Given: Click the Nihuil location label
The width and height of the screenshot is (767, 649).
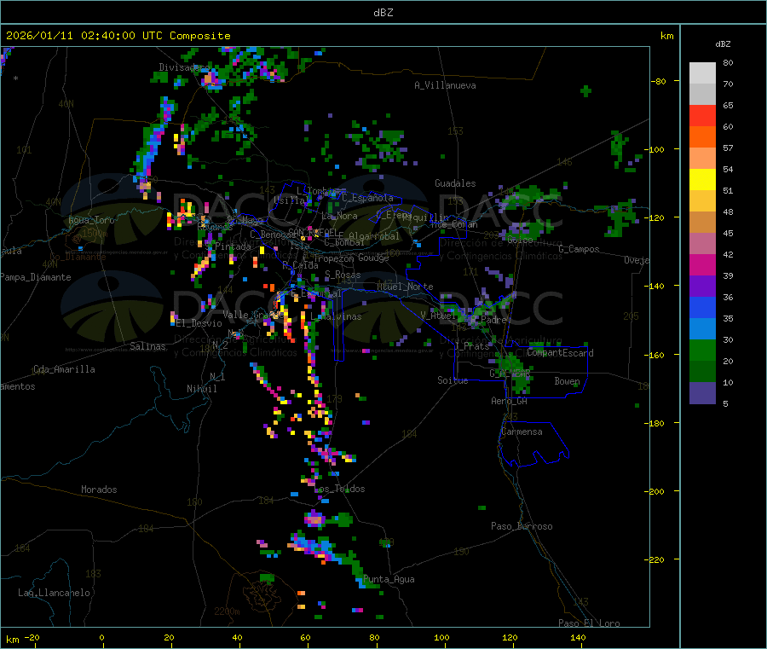Looking at the screenshot, I should (x=202, y=389).
